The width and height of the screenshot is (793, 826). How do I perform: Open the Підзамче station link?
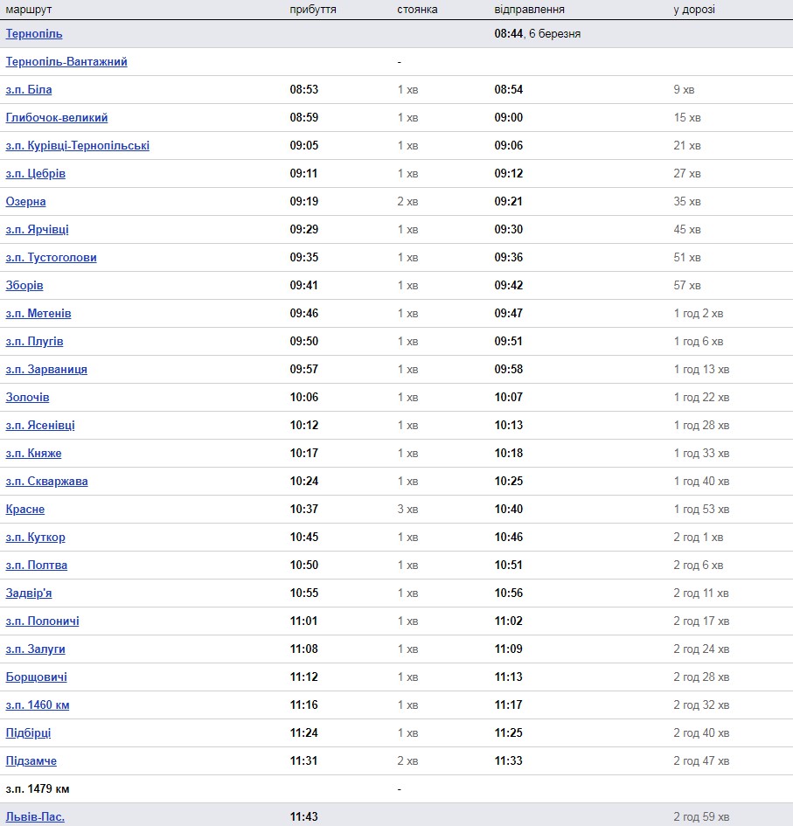point(31,760)
